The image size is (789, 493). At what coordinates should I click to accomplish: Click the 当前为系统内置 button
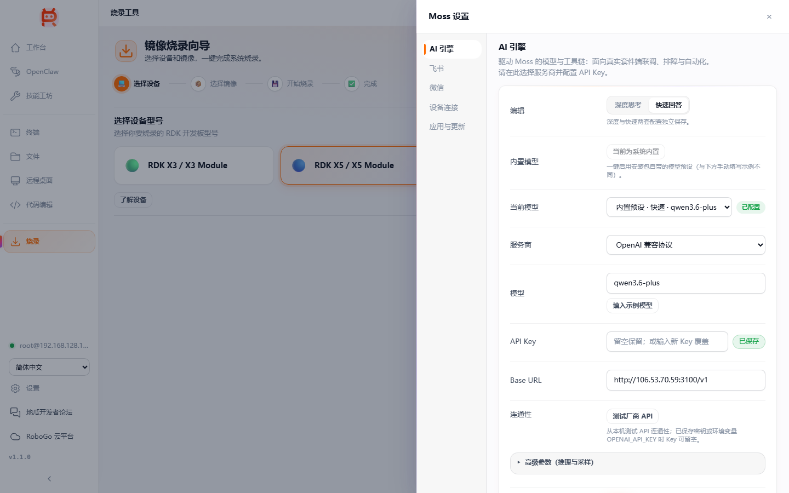click(636, 152)
